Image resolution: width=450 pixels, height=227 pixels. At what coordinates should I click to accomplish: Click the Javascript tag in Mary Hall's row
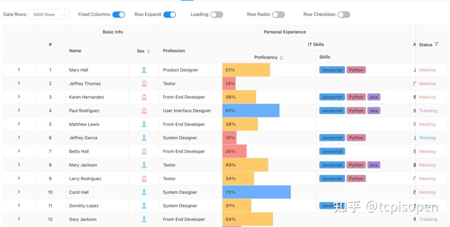click(332, 70)
